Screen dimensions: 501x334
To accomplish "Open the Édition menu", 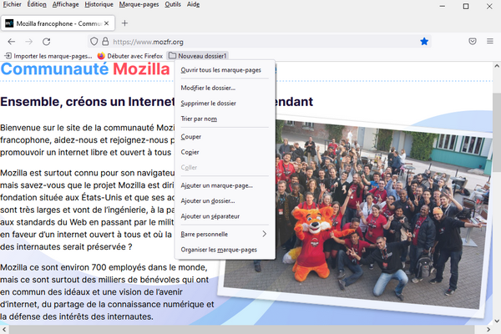I will point(37,4).
